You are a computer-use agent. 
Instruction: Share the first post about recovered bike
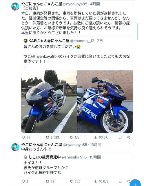(128, 137)
